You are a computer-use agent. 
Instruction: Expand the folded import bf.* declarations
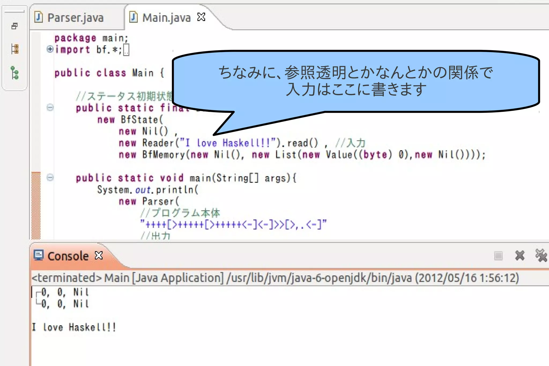(50, 49)
